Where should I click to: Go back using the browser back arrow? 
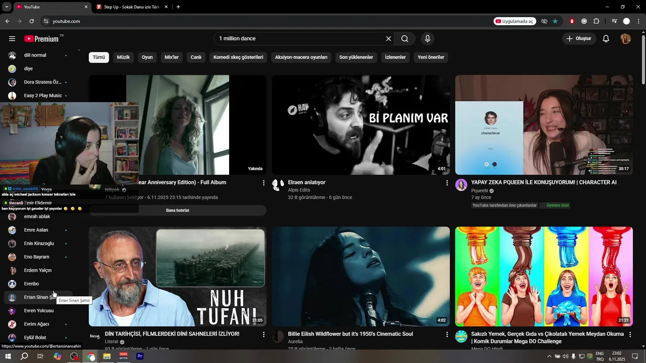(x=7, y=21)
